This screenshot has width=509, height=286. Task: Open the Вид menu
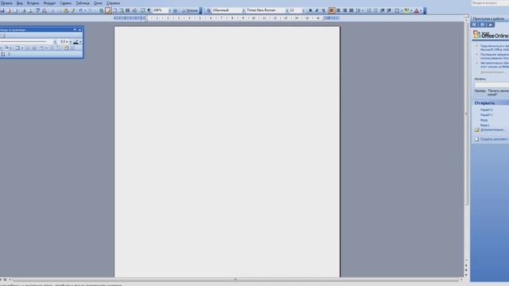[x=19, y=3]
